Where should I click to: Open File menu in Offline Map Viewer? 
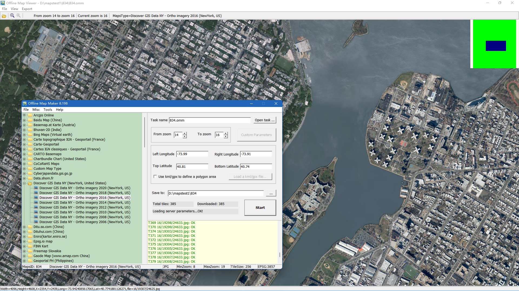pos(4,9)
